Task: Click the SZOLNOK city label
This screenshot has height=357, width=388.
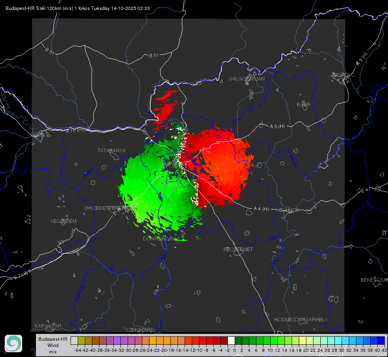Action: pyautogui.click(x=288, y=210)
